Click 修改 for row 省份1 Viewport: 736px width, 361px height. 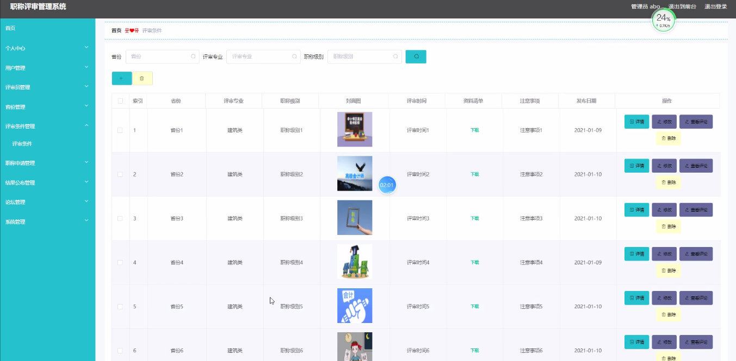(664, 122)
